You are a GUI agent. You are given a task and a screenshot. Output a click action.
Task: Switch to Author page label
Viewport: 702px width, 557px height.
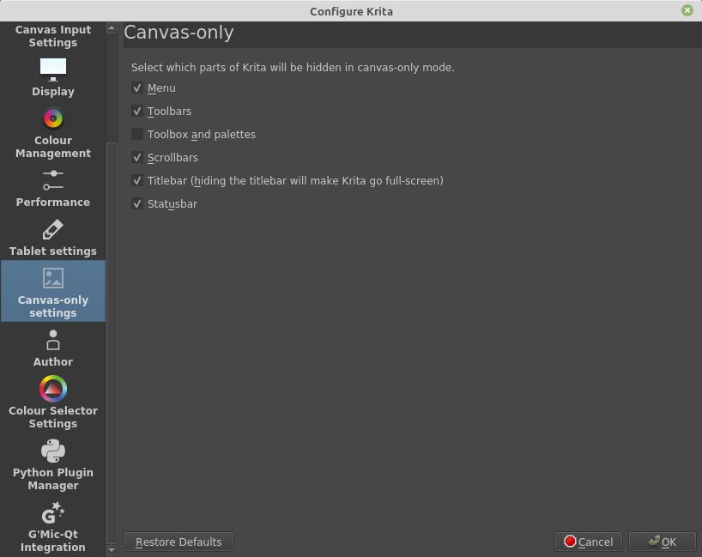tap(53, 362)
